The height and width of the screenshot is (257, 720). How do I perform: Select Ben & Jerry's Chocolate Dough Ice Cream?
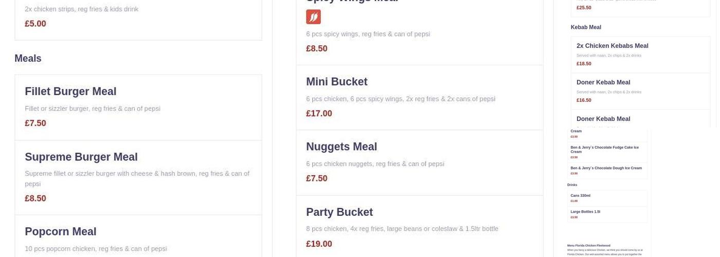coord(606,168)
